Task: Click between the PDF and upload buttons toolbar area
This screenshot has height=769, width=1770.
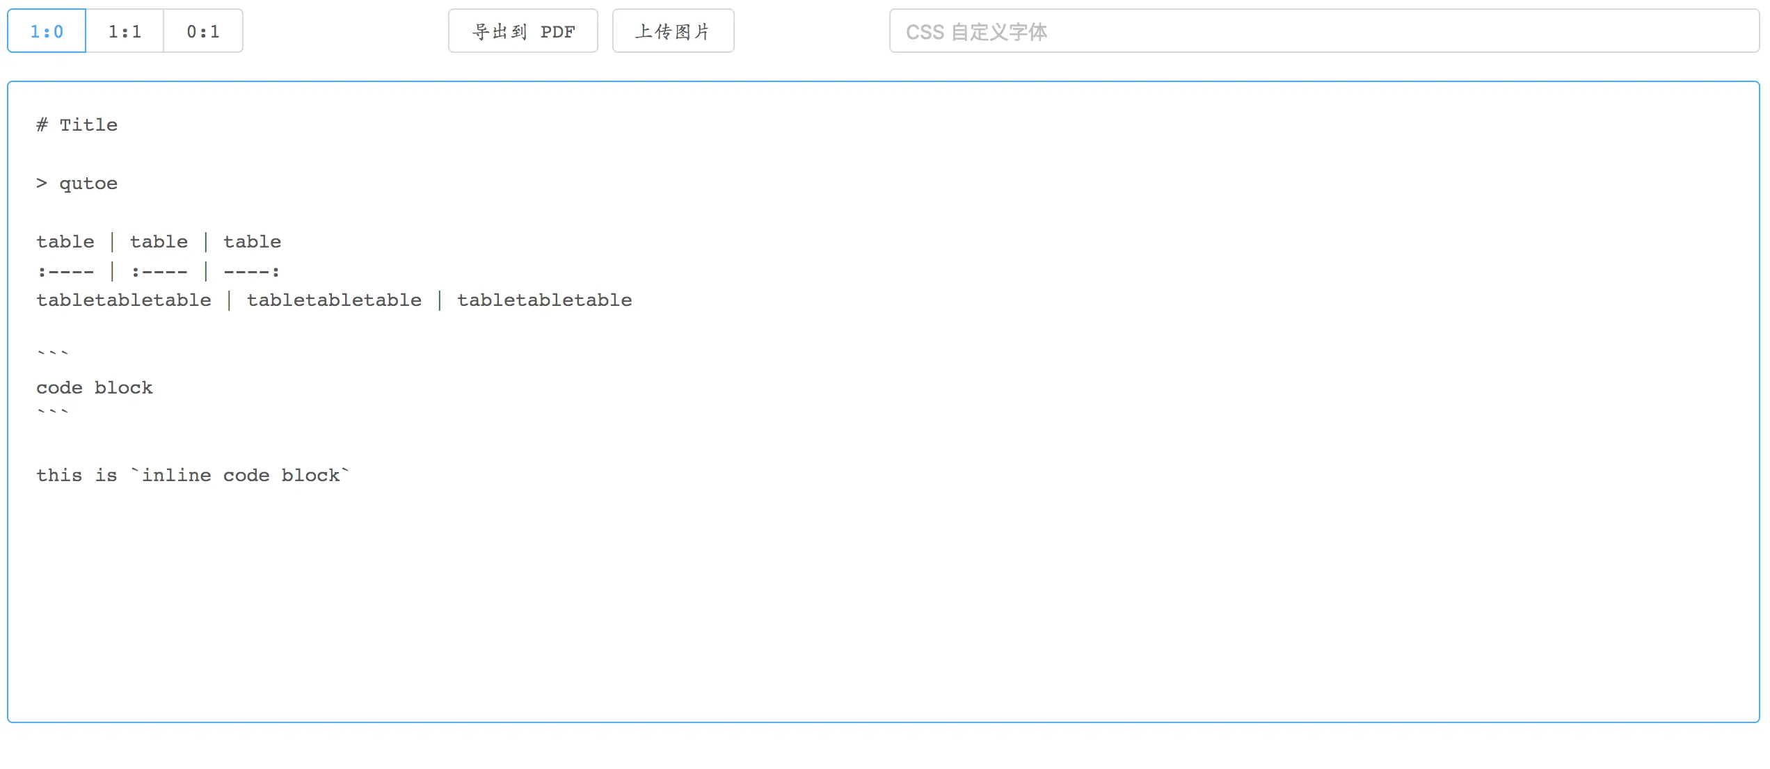Action: coord(605,31)
